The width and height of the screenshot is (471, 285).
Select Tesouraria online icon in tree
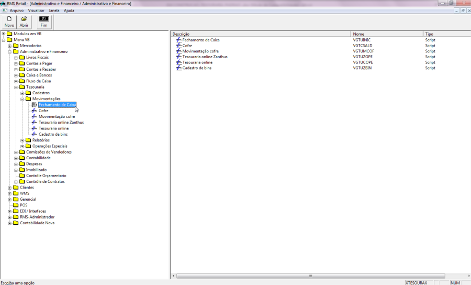click(34, 128)
